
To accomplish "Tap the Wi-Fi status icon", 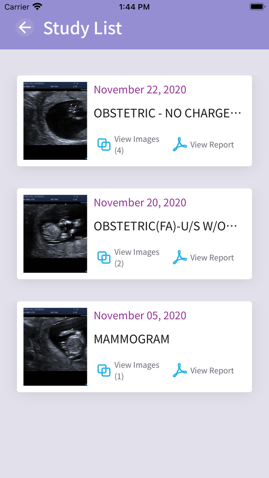I will coord(37,7).
